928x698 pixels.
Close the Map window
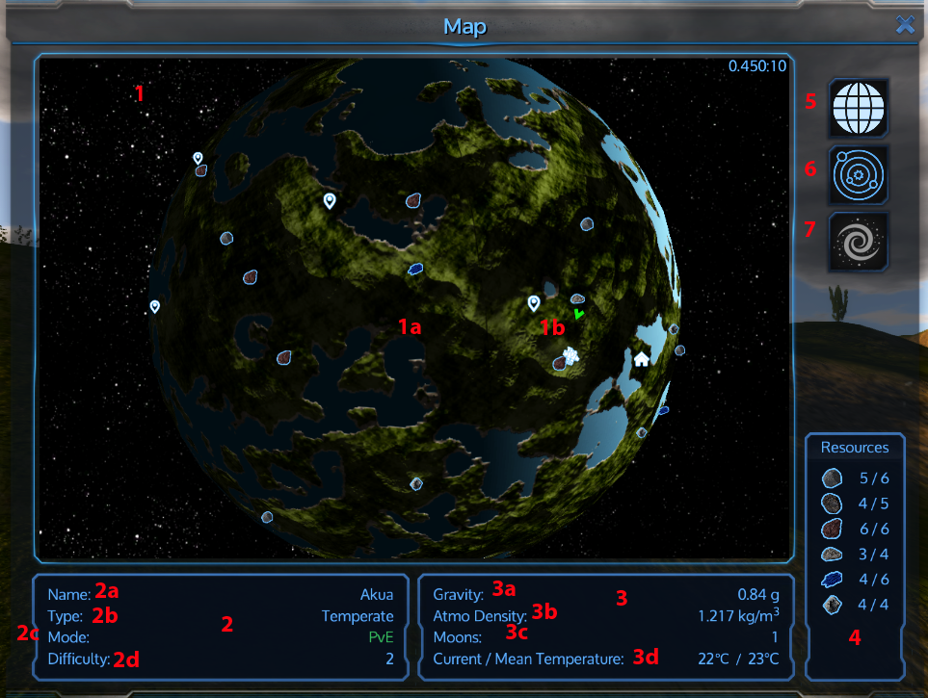pos(904,25)
